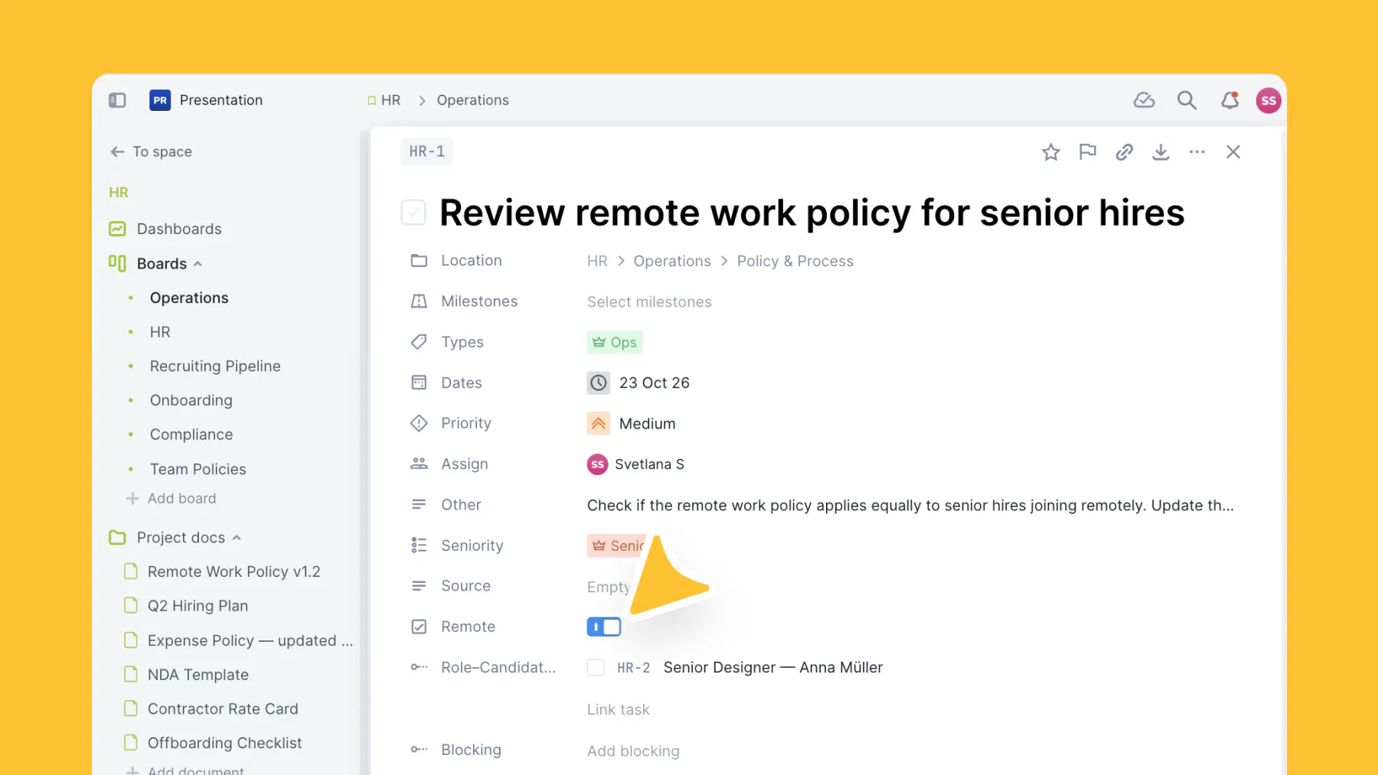The height and width of the screenshot is (775, 1378).
Task: Click the clock icon beside 23 Oct 26
Action: 599,383
